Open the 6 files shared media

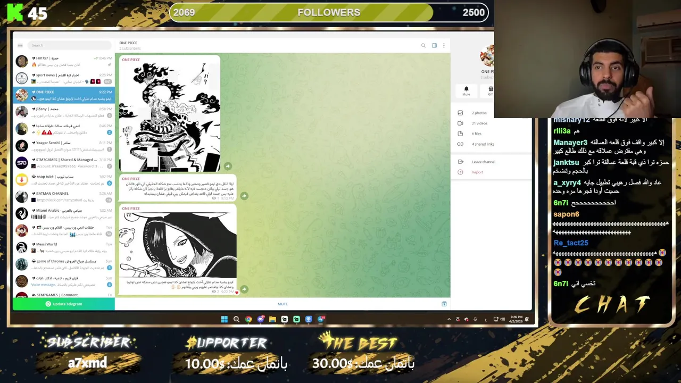[477, 134]
